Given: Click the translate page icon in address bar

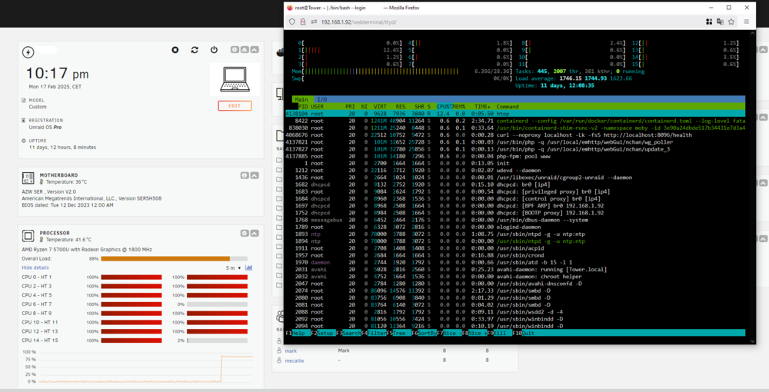Looking at the screenshot, I should [x=720, y=22].
